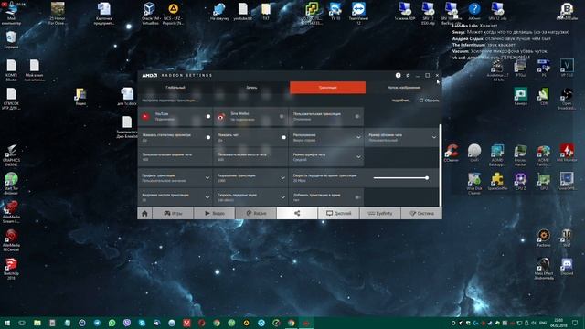Open the Видео section in bottom bar

[214, 213]
